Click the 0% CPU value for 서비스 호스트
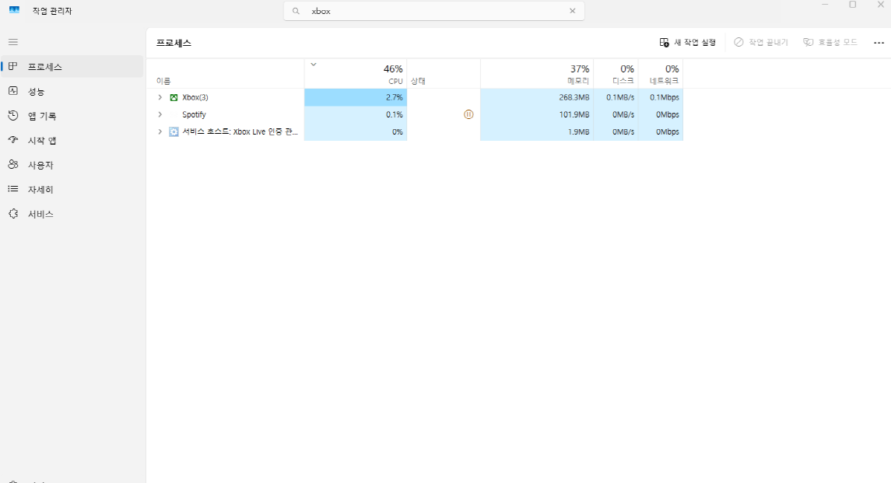Viewport: 891px width, 483px height. [x=397, y=131]
